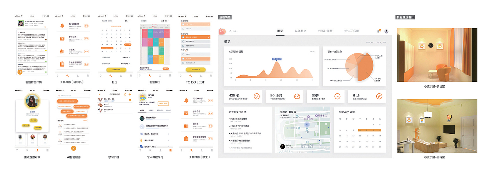Click compass icon on 6 场 card
The image size is (492, 173).
[x=379, y=96]
